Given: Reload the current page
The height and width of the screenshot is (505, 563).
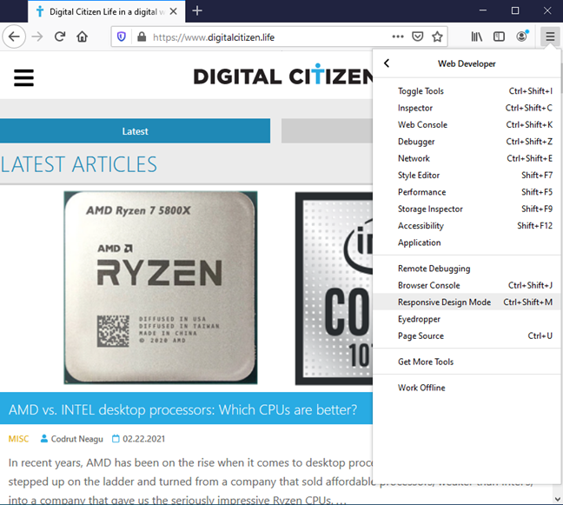Looking at the screenshot, I should pos(60,37).
